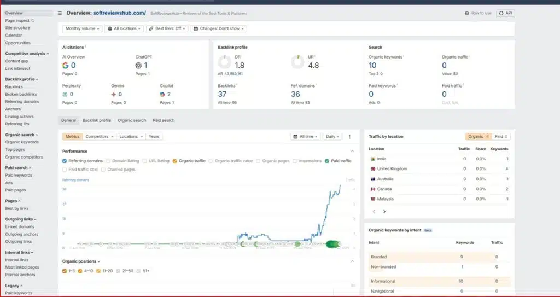Image resolution: width=560 pixels, height=297 pixels.
Task: Open Top pages in the sidebar
Action: click(15, 150)
